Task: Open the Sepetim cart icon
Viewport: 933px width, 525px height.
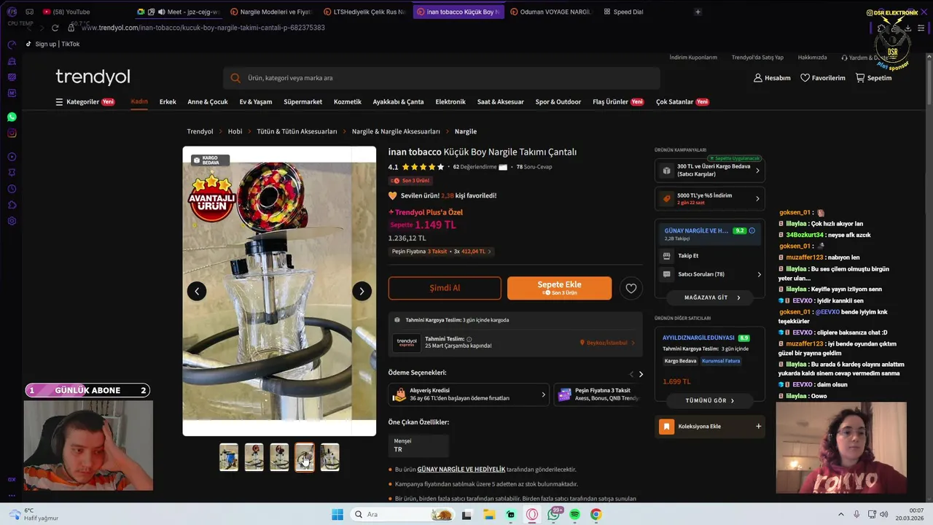Action: point(873,78)
